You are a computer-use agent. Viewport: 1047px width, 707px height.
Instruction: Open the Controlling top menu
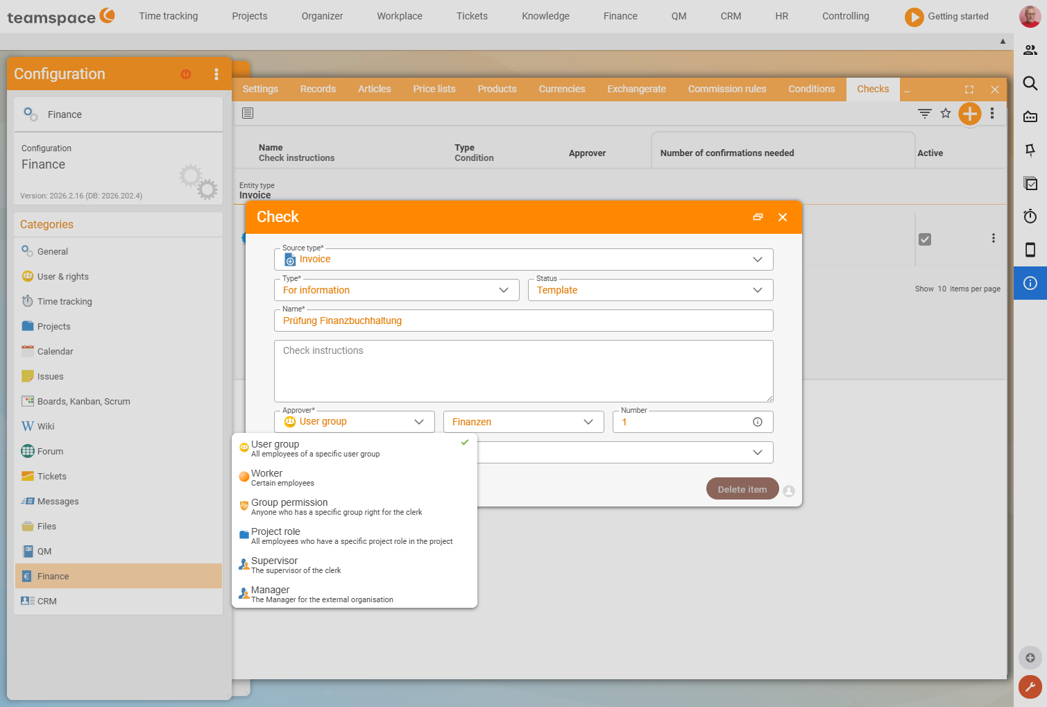[846, 16]
